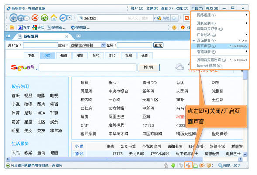Go to the Home page icon
257x175 pixels.
(54, 18)
